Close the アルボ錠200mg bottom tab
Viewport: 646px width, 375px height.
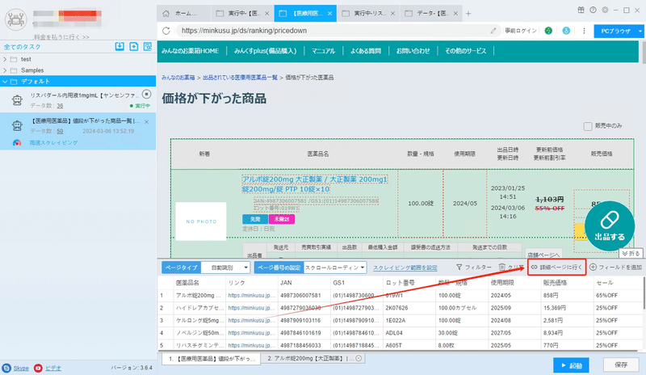pos(359,359)
